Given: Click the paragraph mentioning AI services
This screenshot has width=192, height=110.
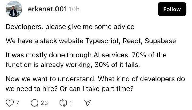Looking at the screenshot, I should click(x=86, y=60).
